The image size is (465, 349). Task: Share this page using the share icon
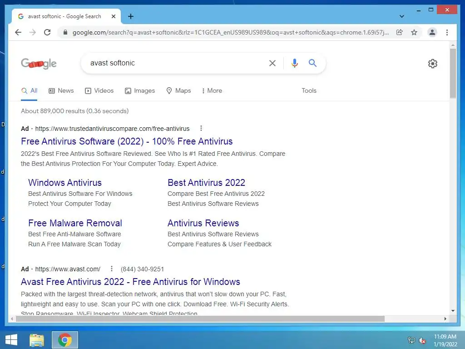point(400,32)
